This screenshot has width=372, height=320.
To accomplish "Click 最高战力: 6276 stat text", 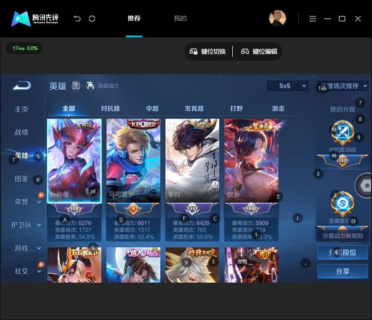I will (x=73, y=223).
